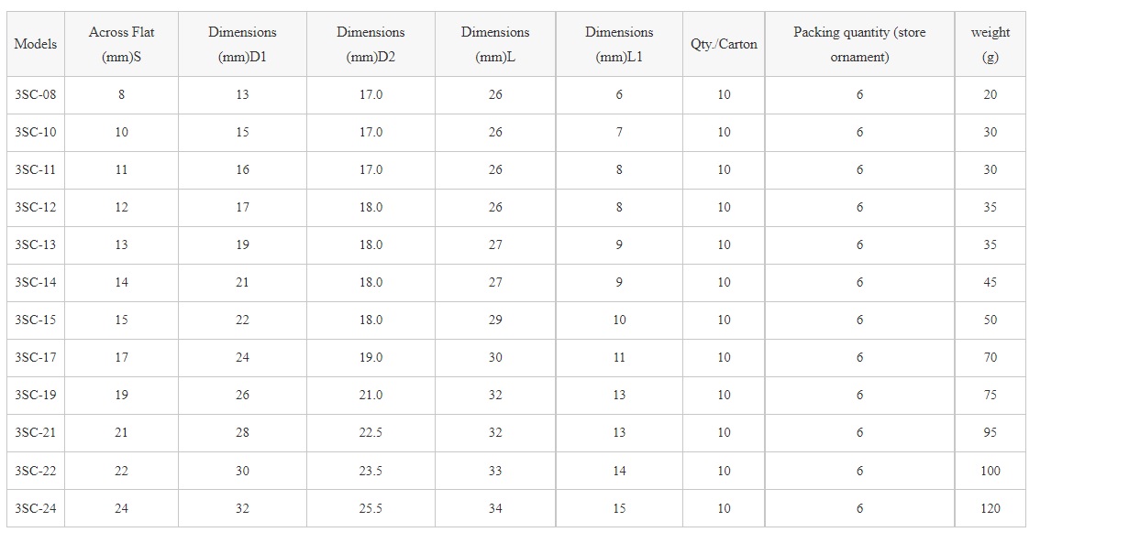Screen dimensions: 1140x543
Task: Click the weight value 120
Action: click(991, 508)
